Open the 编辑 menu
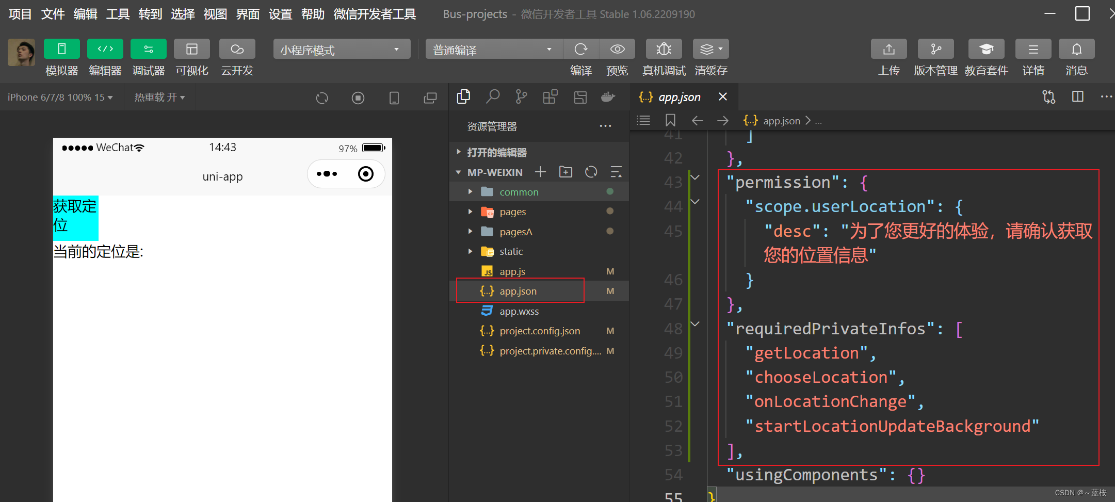Viewport: 1115px width, 502px height. pyautogui.click(x=85, y=14)
